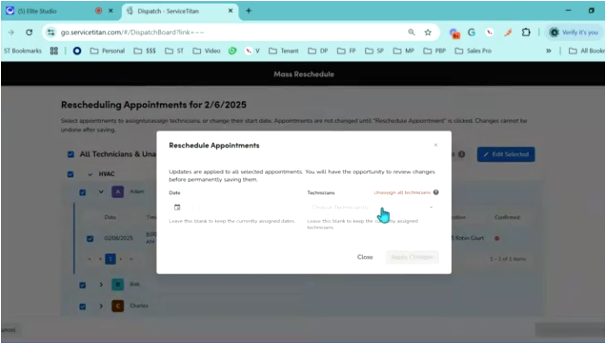
Task: Click the ST Bookmarks item
Action: click(x=23, y=51)
